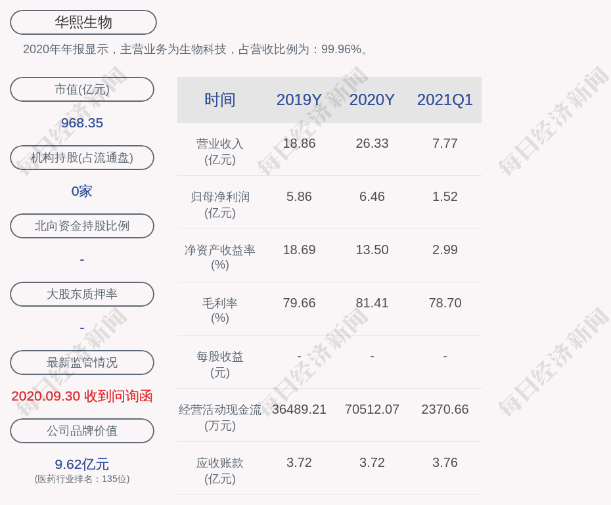Click the 净资产收益率(%) row label
This screenshot has height=505, width=611.
[x=220, y=257]
